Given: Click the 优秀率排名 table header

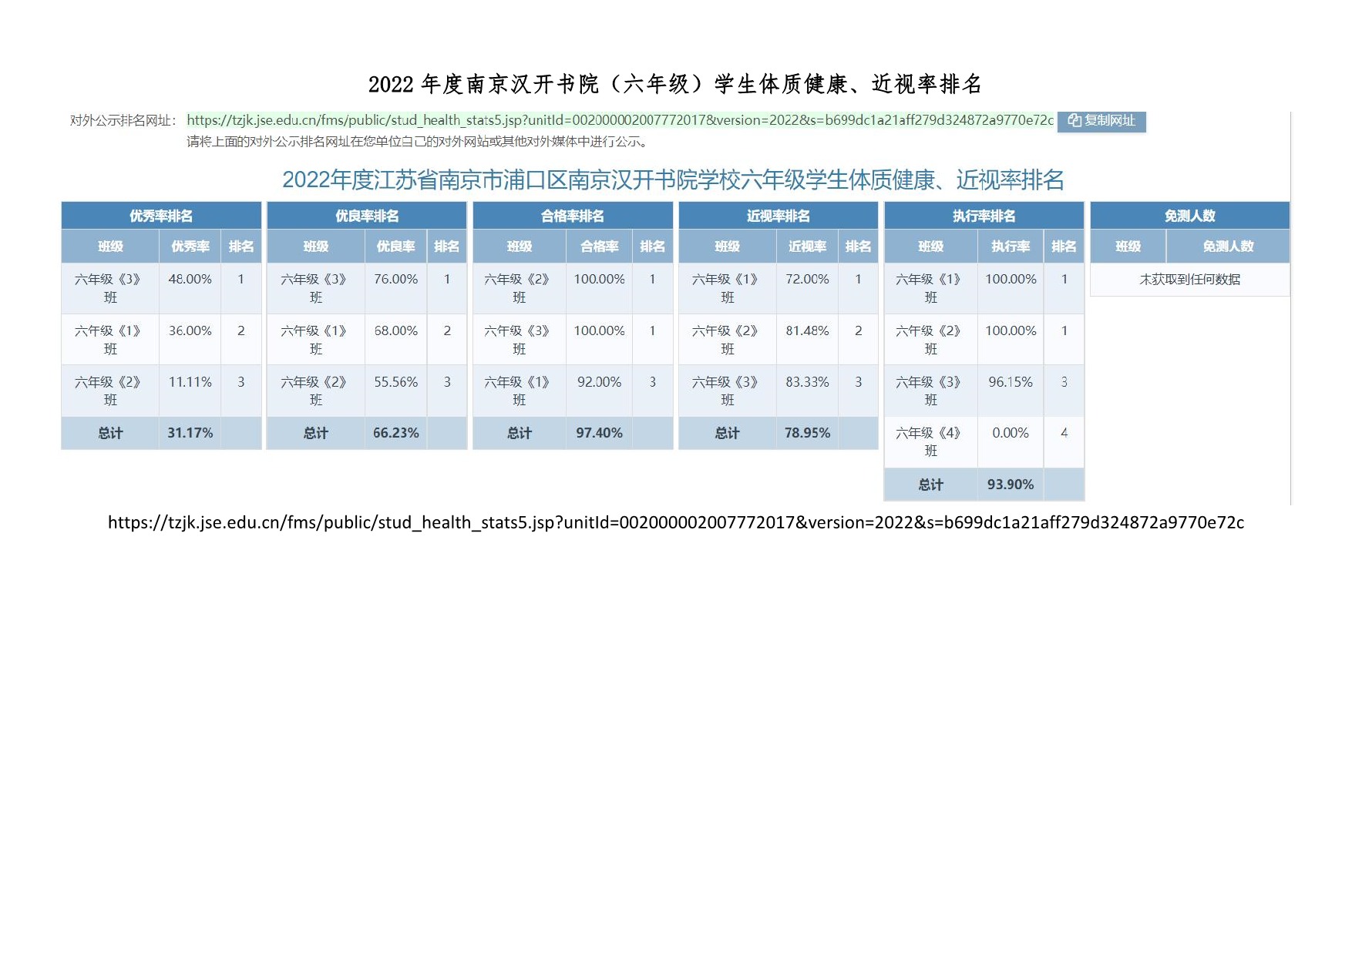Looking at the screenshot, I should coord(161,216).
